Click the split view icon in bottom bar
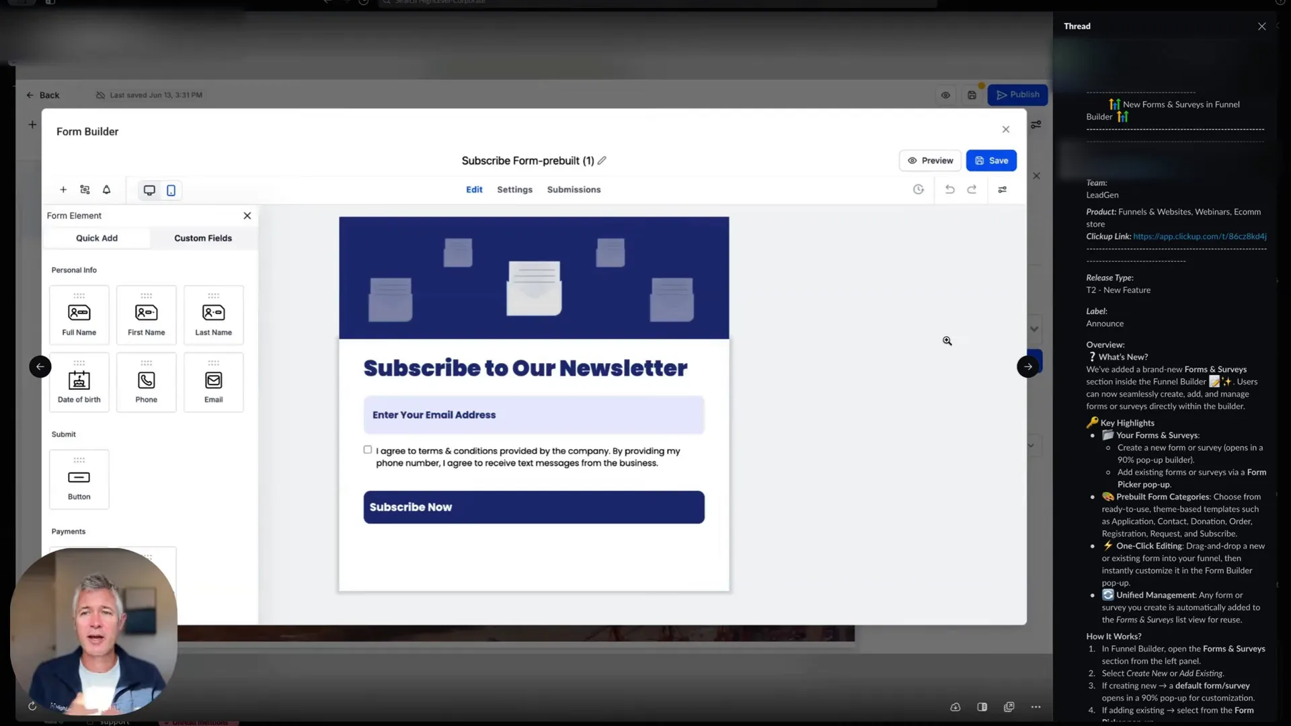Screen dimensions: 1291x726 (x=982, y=707)
